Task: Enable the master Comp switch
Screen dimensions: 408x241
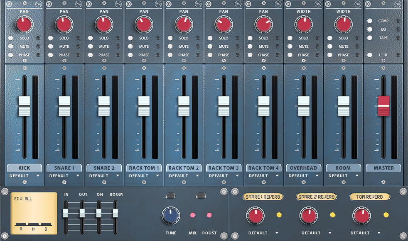Action: (369, 21)
